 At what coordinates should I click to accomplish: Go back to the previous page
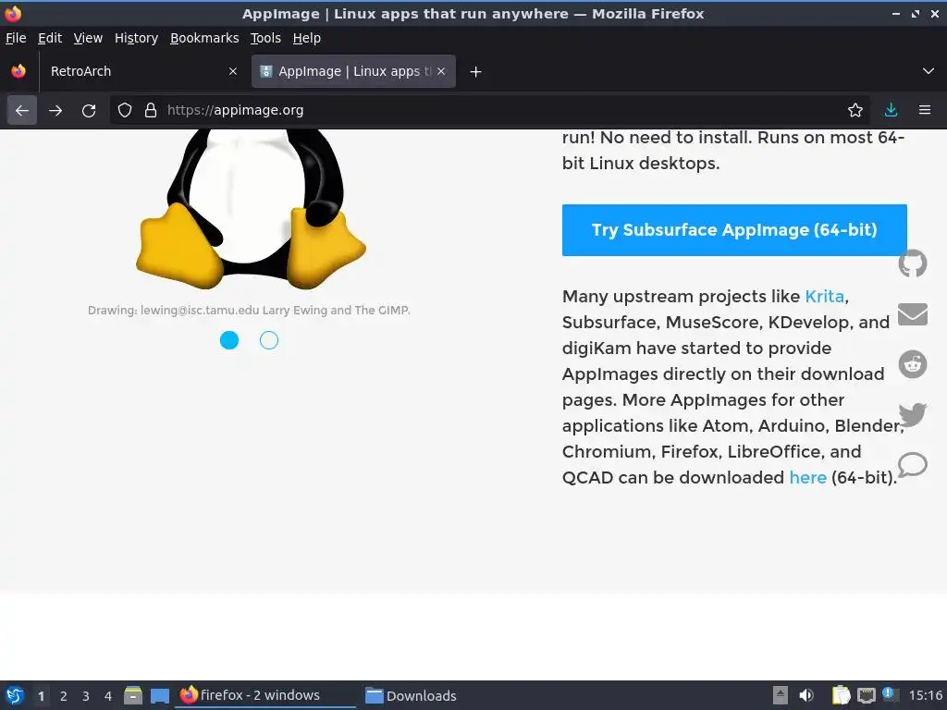point(22,111)
